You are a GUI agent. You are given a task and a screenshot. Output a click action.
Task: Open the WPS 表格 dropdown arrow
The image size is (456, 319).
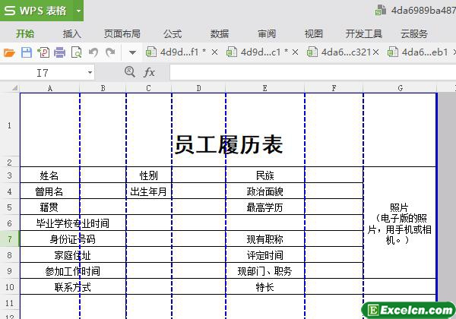(78, 11)
